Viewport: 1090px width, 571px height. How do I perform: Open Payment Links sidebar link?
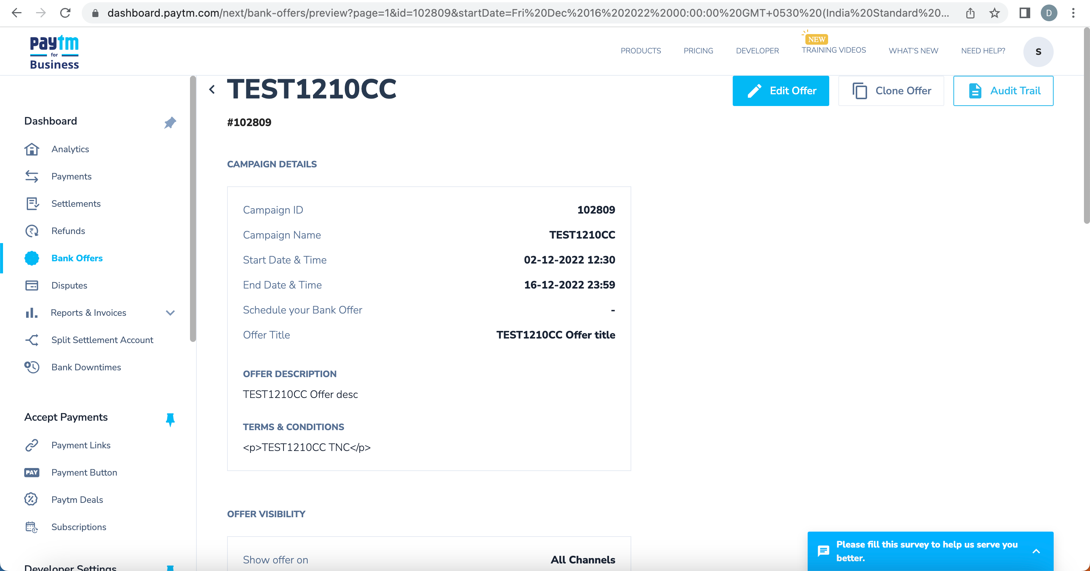pyautogui.click(x=80, y=445)
